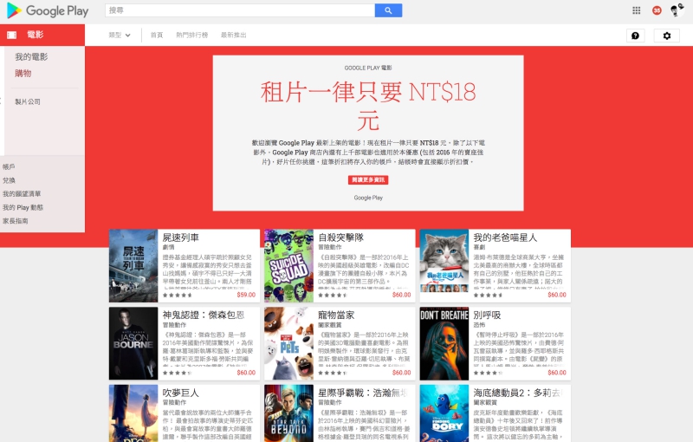Open the settings gear icon
The width and height of the screenshot is (693, 442).
coord(666,36)
